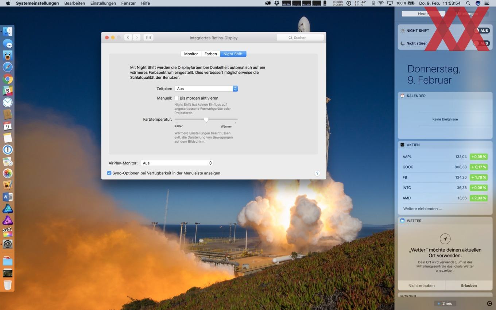Open the Apple menu
Viewport: 496px width, 310px height.
click(7, 3)
